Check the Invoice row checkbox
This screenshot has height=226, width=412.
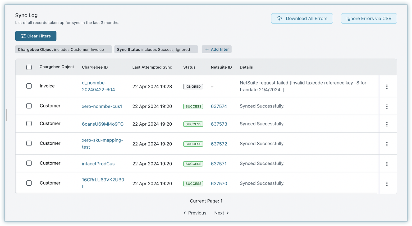pyautogui.click(x=29, y=86)
